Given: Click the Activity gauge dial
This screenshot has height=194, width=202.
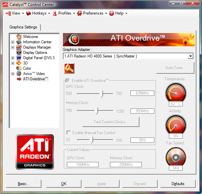Looking at the screenshot, I should coord(176,125).
